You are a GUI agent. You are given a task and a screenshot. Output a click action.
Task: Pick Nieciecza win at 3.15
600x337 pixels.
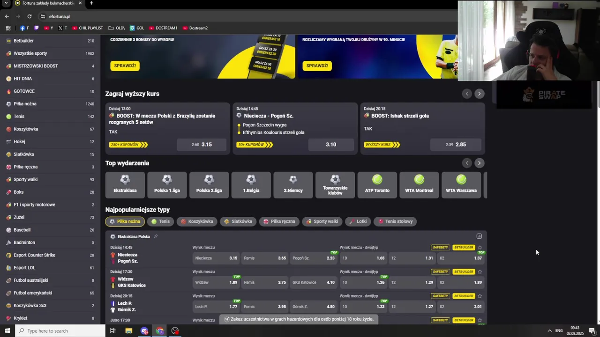pyautogui.click(x=216, y=258)
